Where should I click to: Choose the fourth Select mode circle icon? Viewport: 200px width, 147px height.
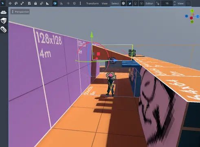(x=141, y=3)
